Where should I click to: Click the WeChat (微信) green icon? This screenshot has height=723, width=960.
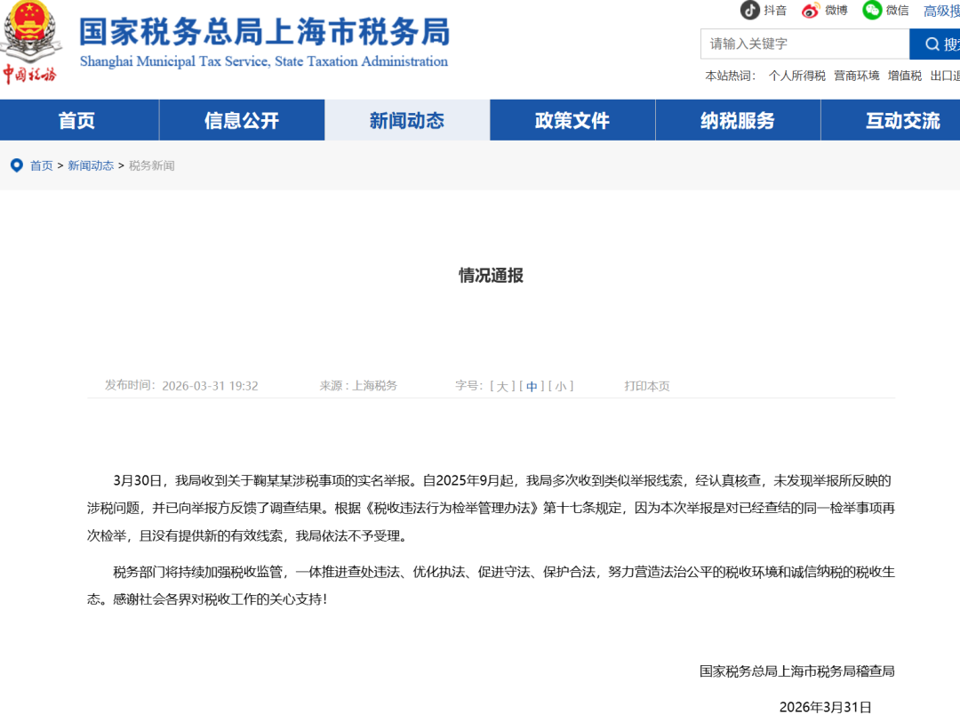pos(872,10)
